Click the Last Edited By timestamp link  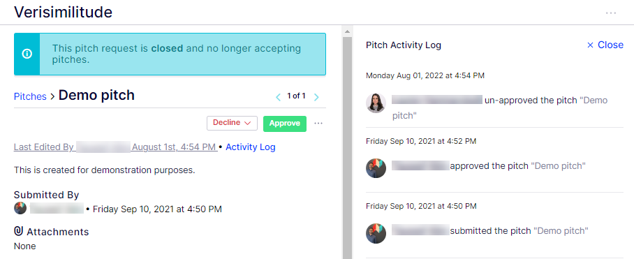point(175,147)
